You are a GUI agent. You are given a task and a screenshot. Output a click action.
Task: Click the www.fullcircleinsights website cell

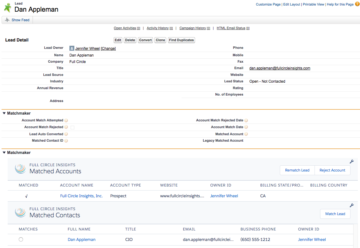click(182, 196)
